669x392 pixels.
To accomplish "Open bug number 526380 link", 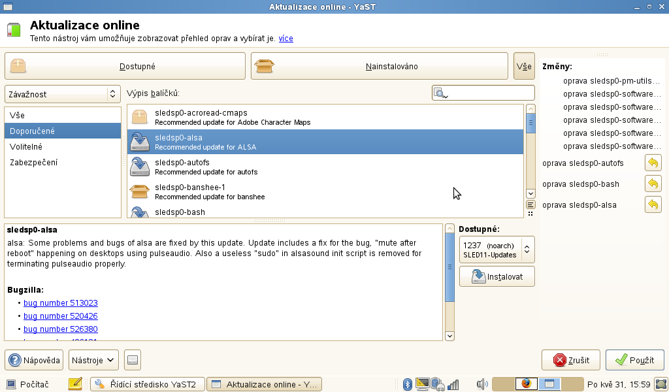I will pyautogui.click(x=61, y=329).
